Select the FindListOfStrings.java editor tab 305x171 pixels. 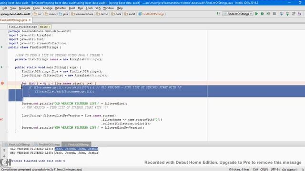(14, 20)
